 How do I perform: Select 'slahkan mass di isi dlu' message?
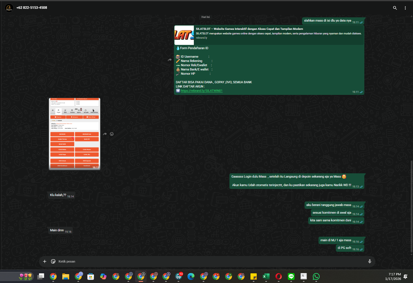click(x=333, y=21)
